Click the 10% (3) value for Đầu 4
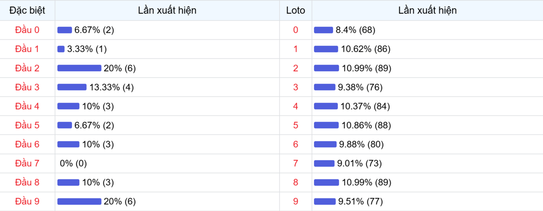Screen dimensions: 543x211 click(97, 106)
